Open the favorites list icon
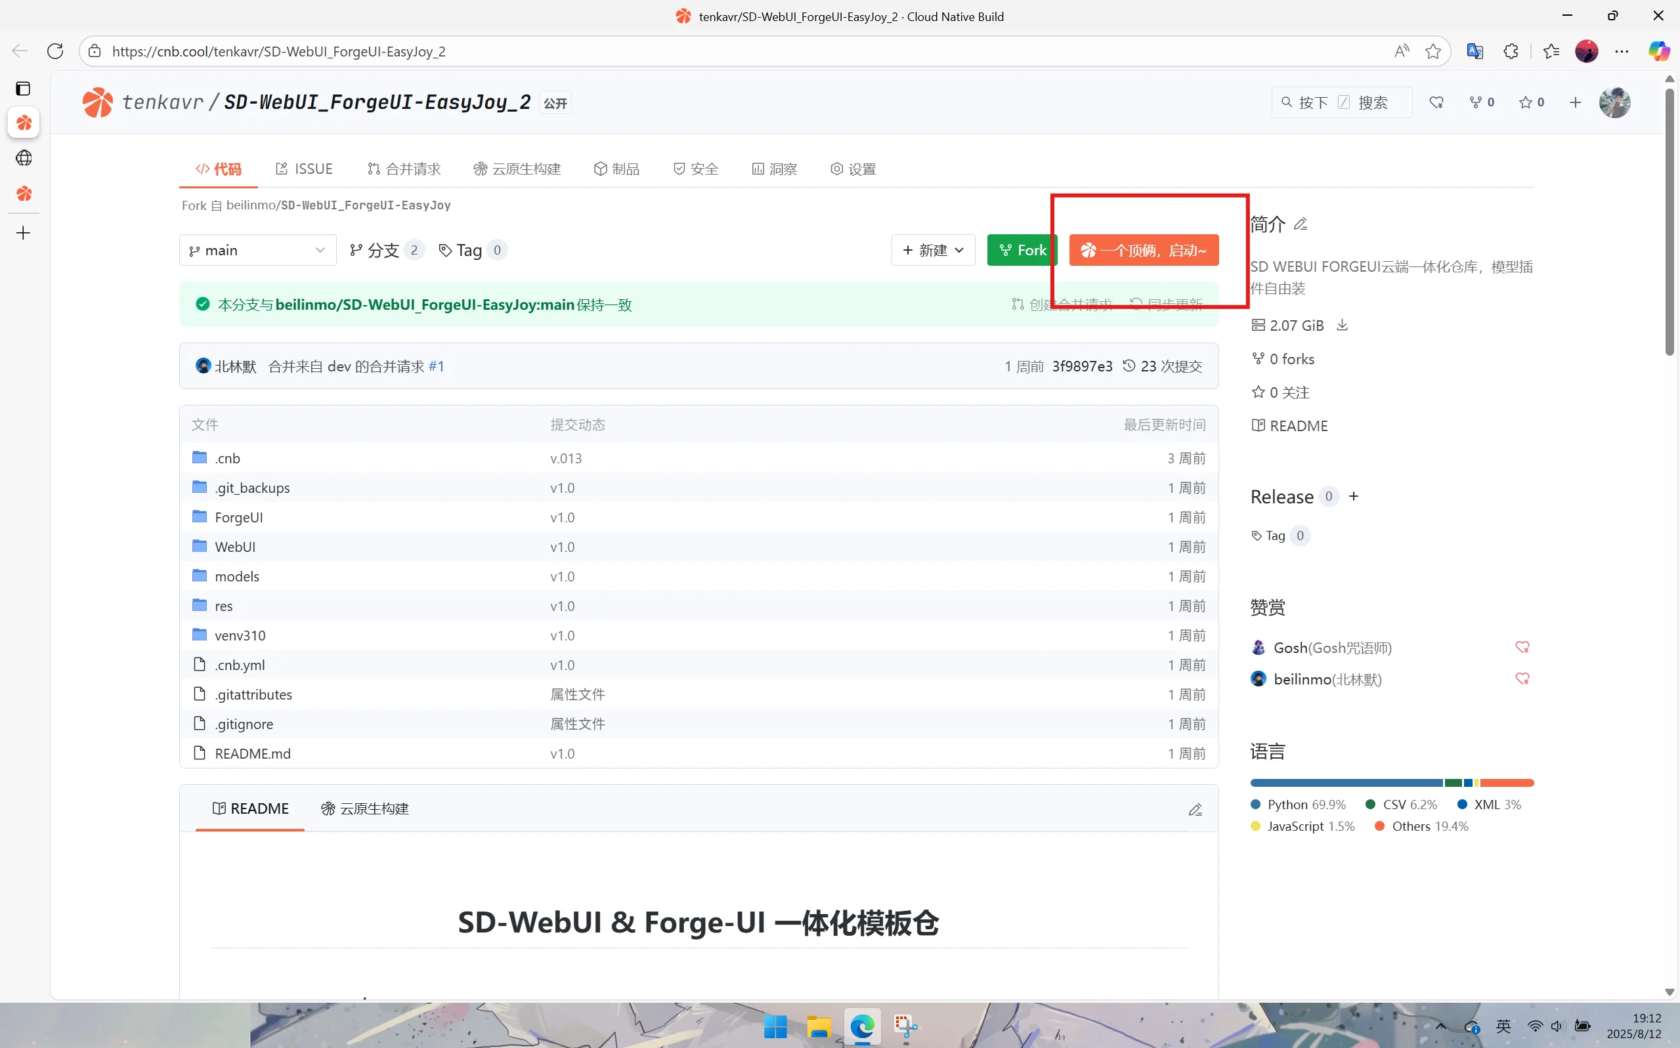 pos(1551,51)
